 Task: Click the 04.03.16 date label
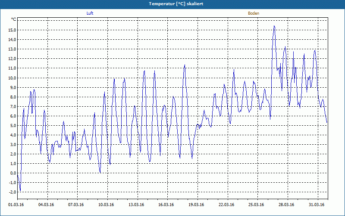(x=46, y=205)
